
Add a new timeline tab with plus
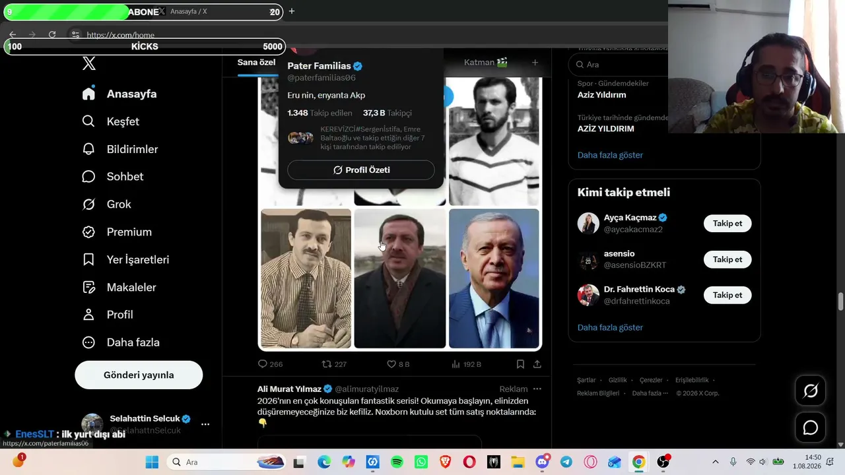pos(535,63)
